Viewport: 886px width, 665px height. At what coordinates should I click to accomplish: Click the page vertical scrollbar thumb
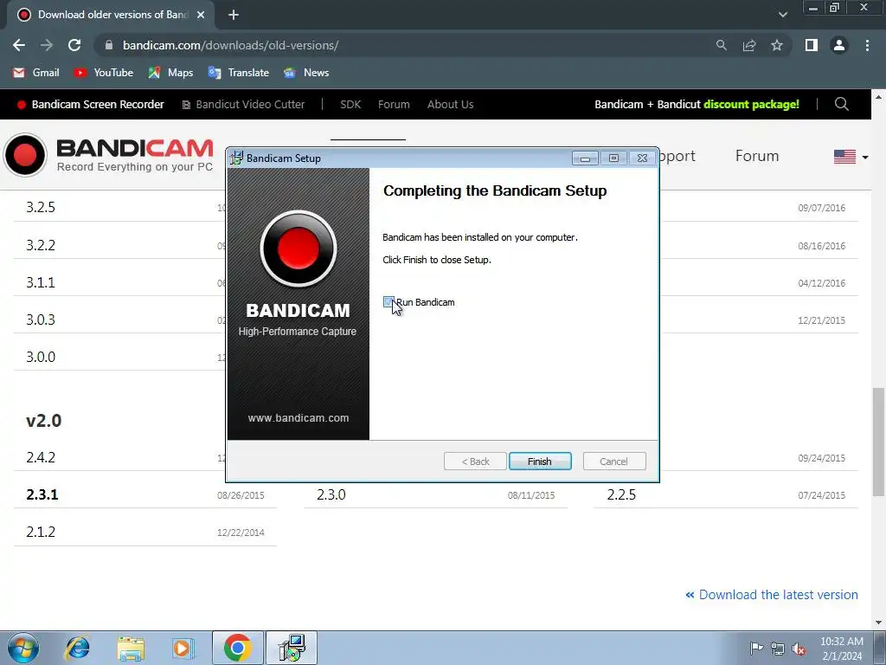(x=879, y=442)
